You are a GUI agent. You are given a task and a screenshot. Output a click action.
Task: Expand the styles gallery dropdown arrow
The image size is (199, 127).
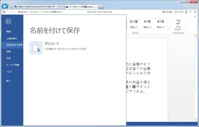click(x=169, y=28)
